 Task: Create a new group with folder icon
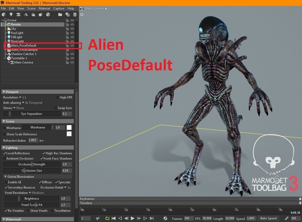60,14
